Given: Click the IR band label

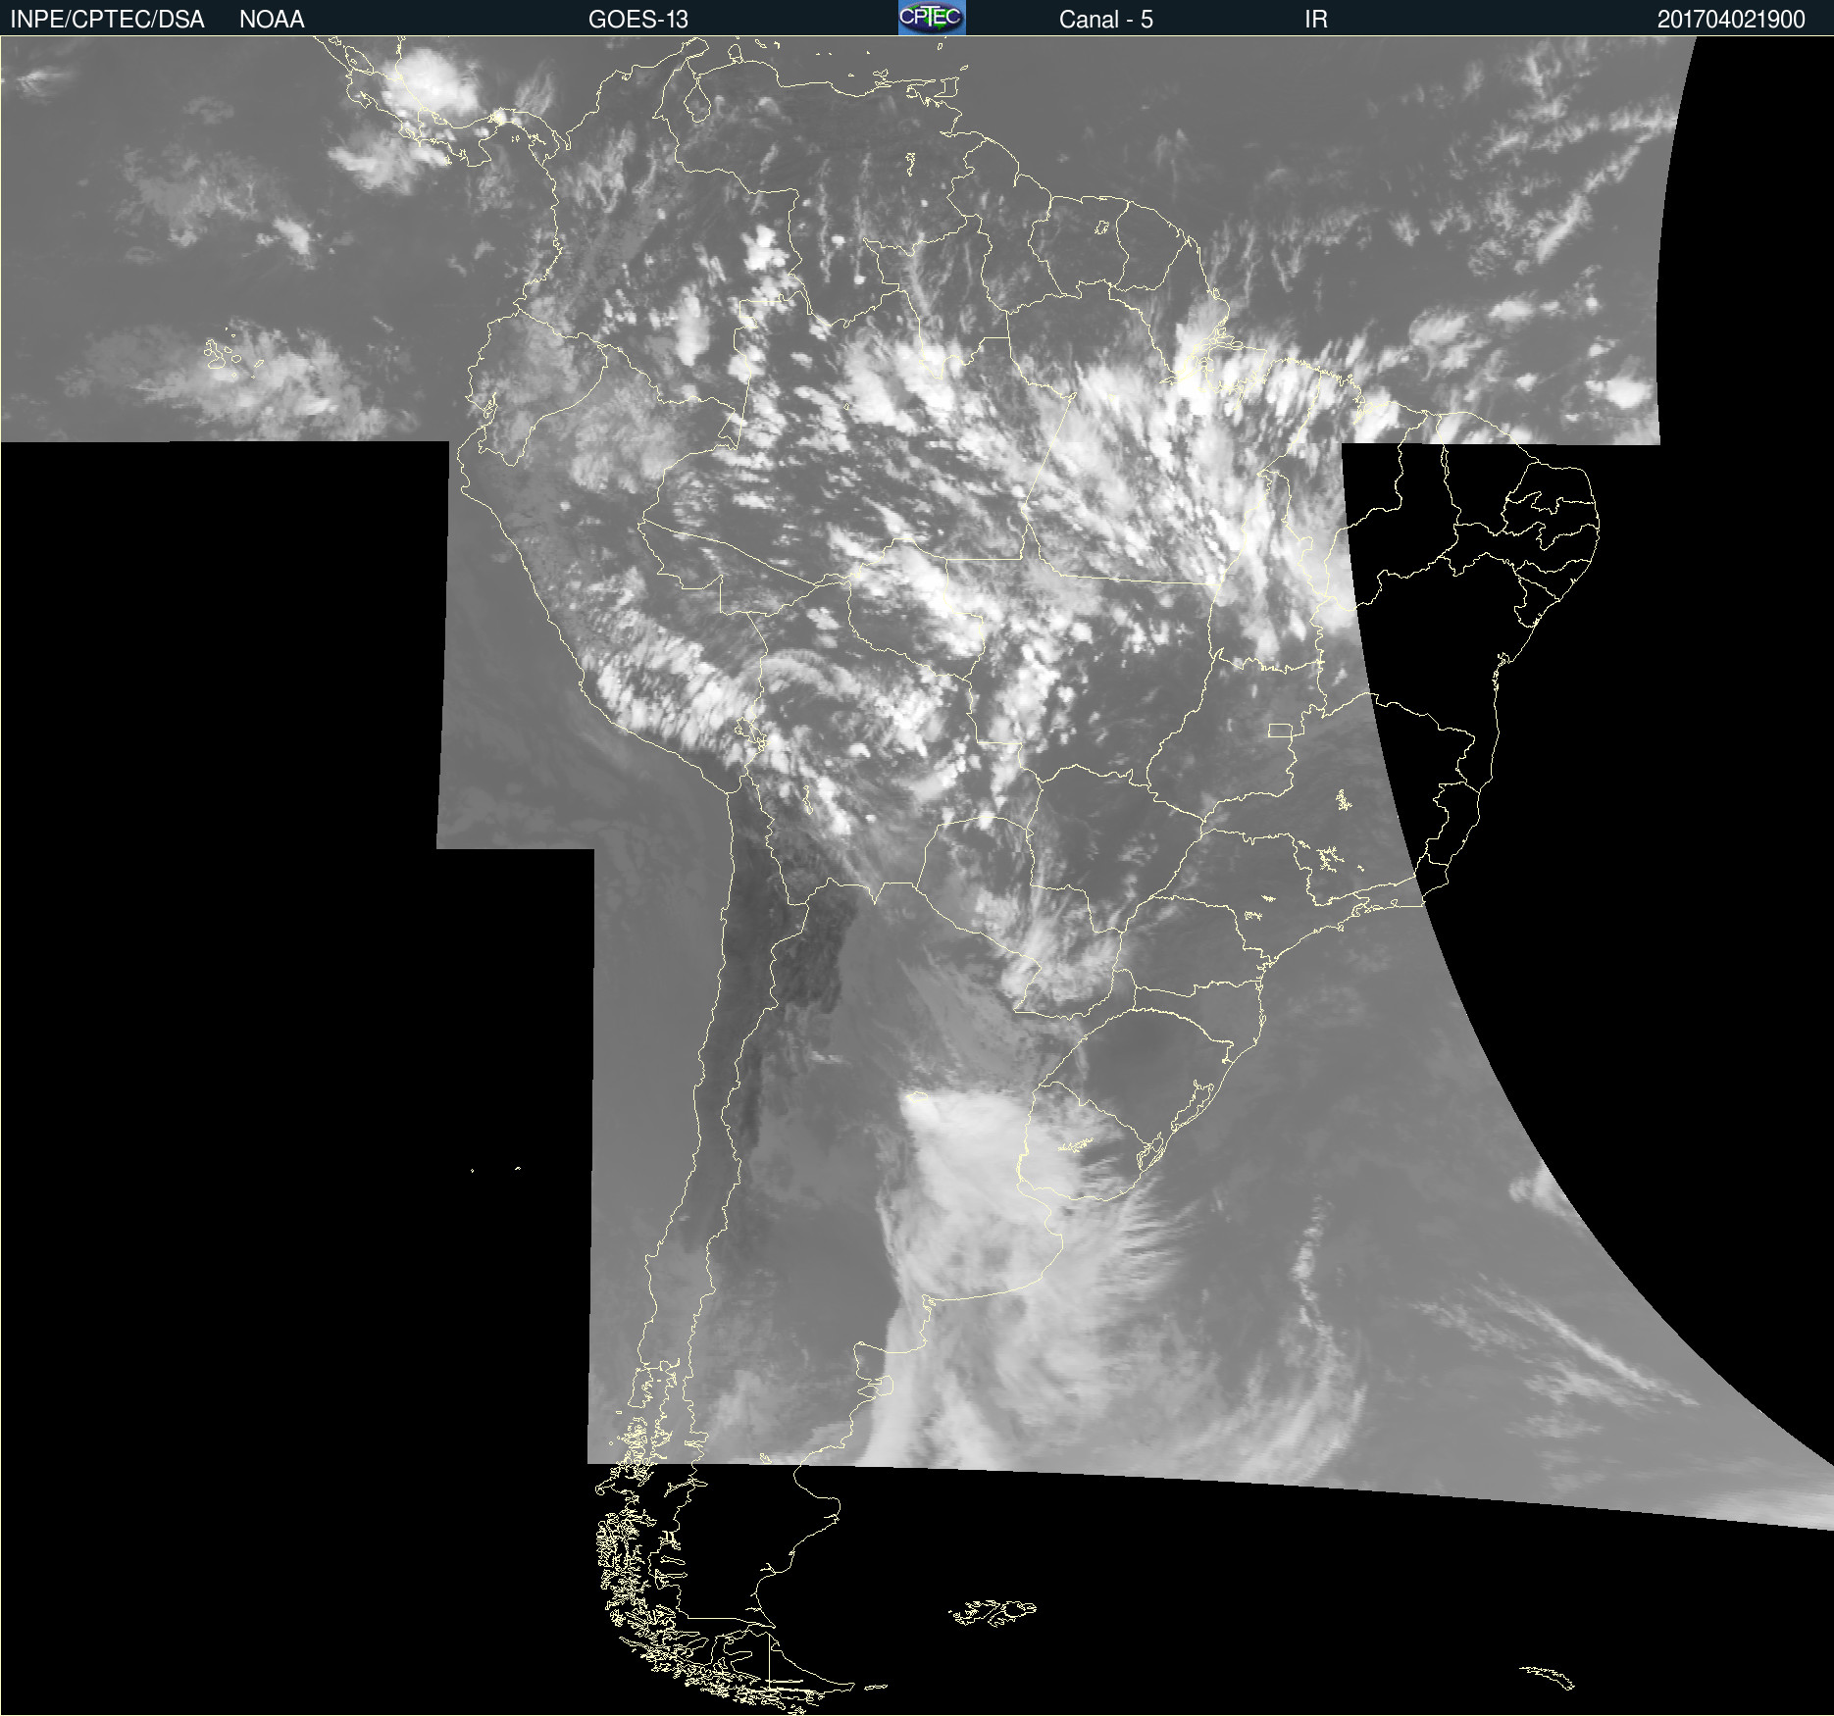Looking at the screenshot, I should [1316, 20].
